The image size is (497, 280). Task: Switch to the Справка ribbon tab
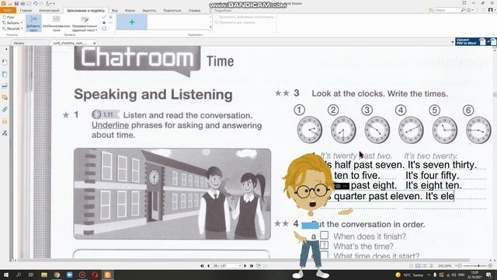194,10
